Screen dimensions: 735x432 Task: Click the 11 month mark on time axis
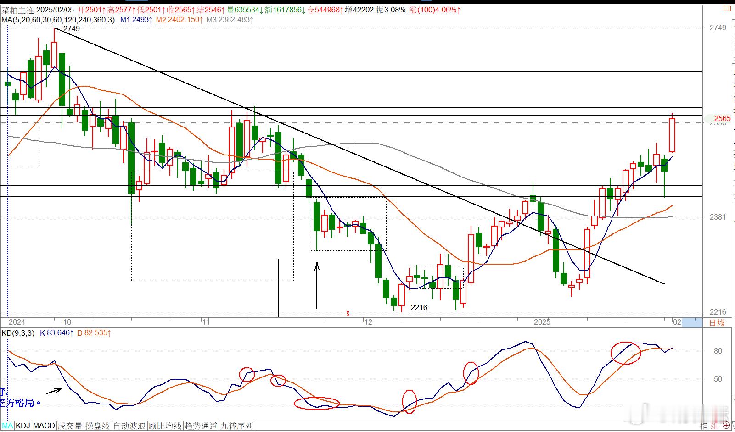coord(206,322)
